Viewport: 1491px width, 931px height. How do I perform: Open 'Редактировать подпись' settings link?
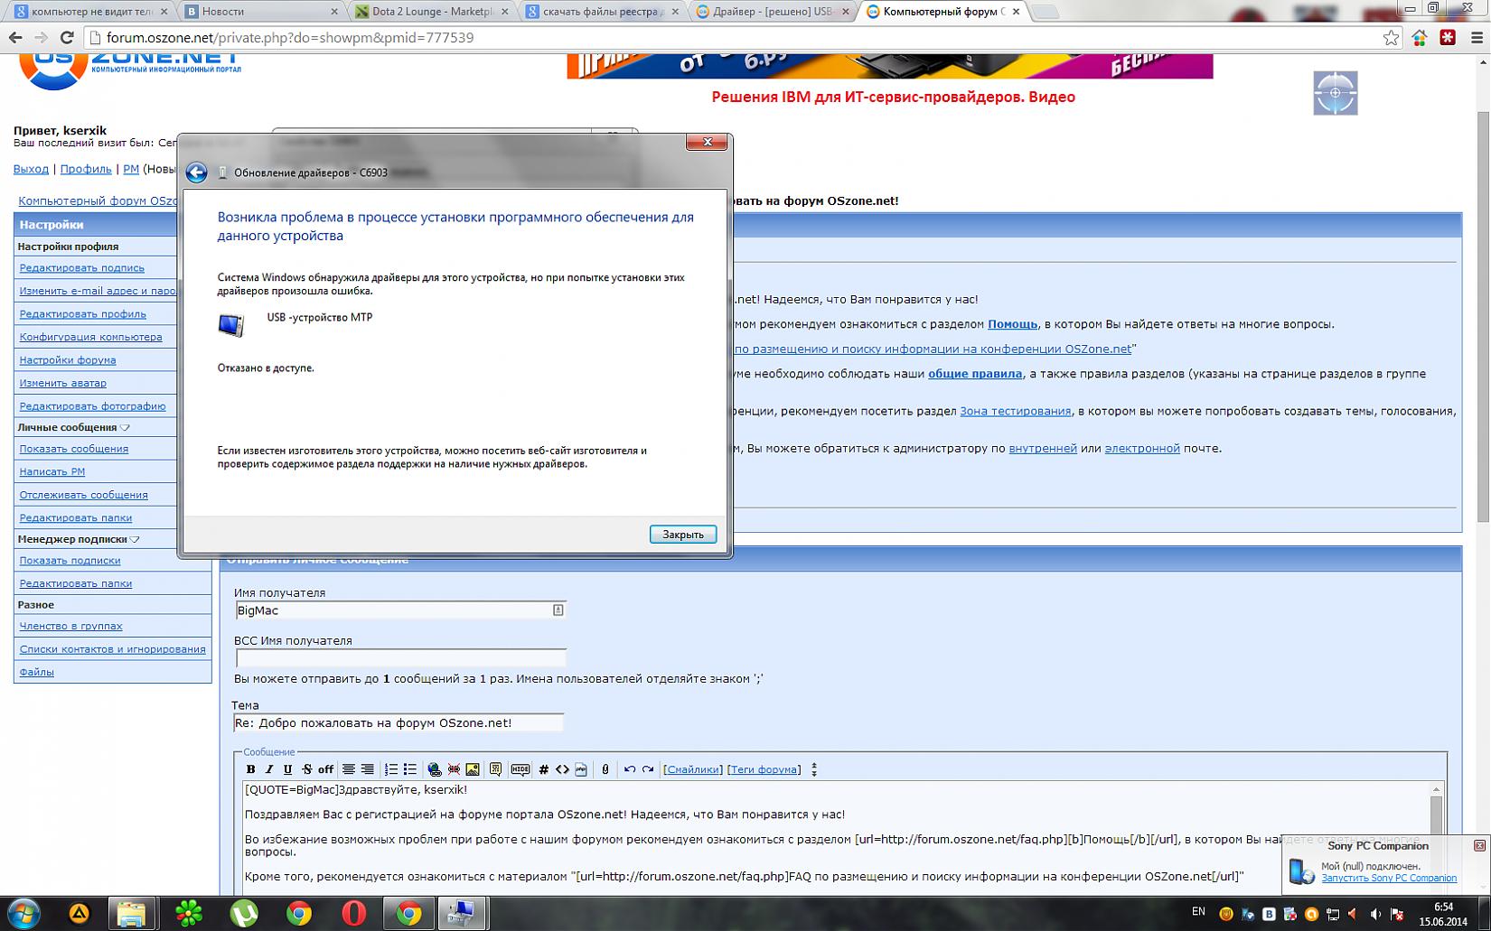point(82,268)
